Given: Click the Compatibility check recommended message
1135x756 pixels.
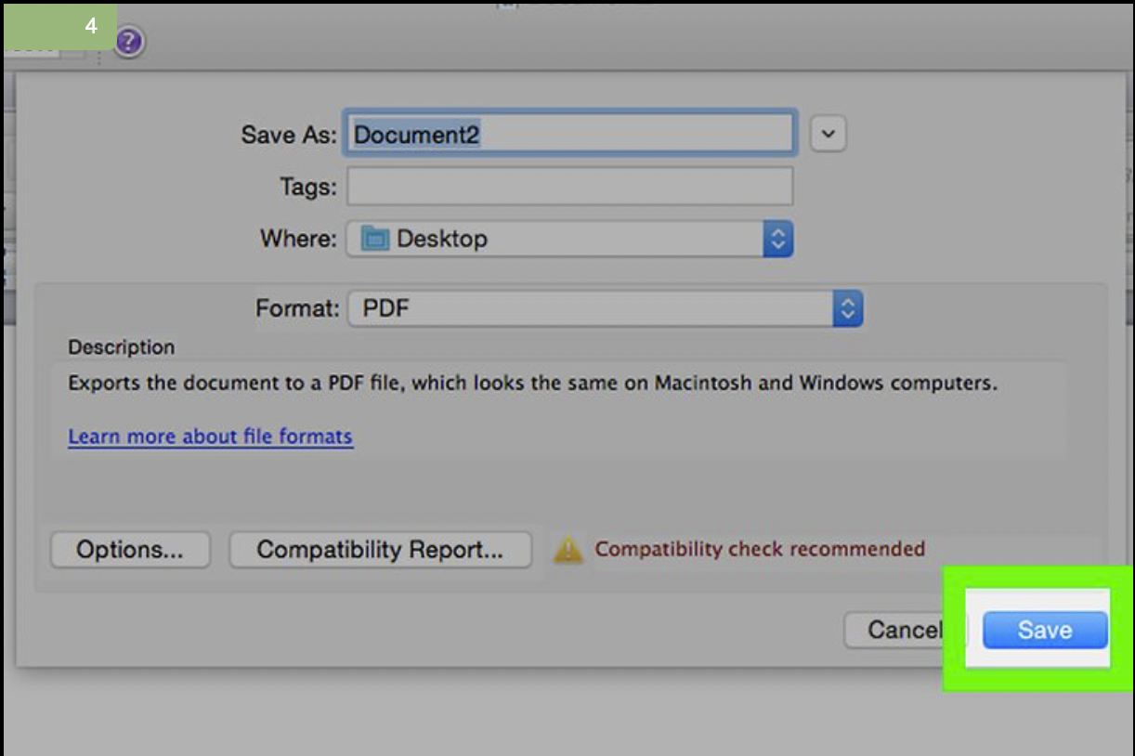Looking at the screenshot, I should point(759,549).
